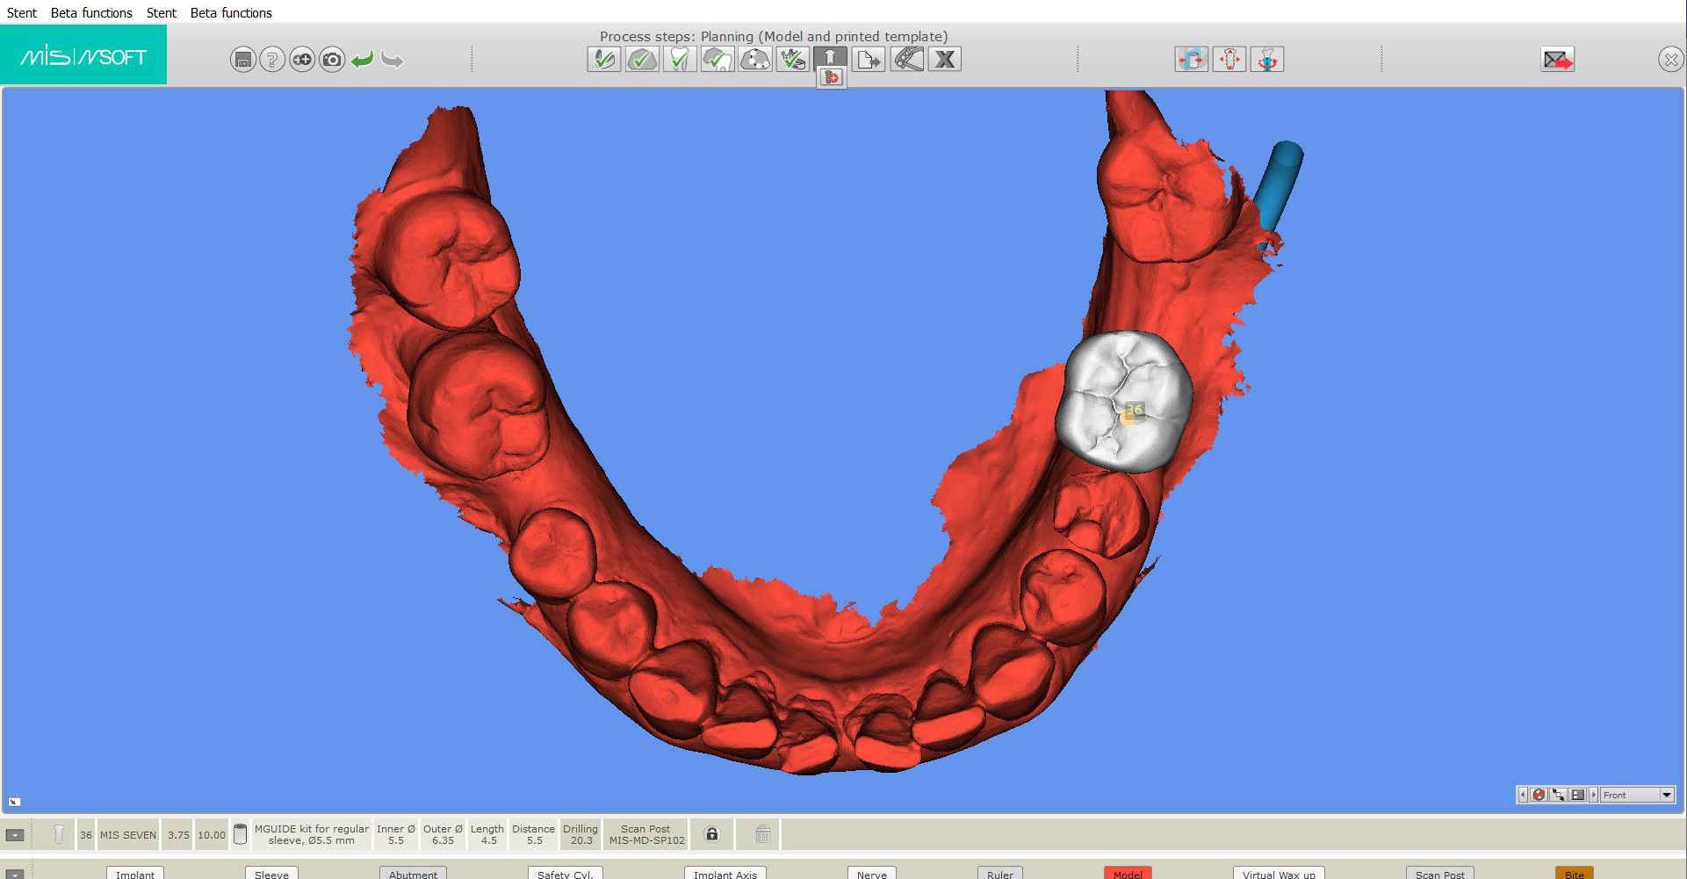Select the dotted arch alignment step
Viewport: 1687px width, 879px height.
pyautogui.click(x=755, y=59)
